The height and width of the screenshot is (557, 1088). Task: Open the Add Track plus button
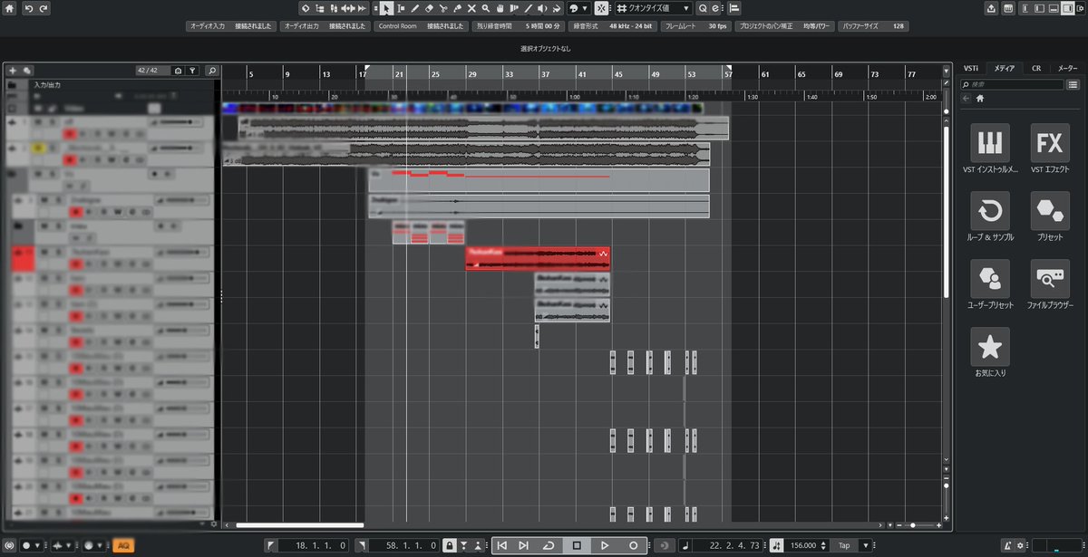(13, 70)
